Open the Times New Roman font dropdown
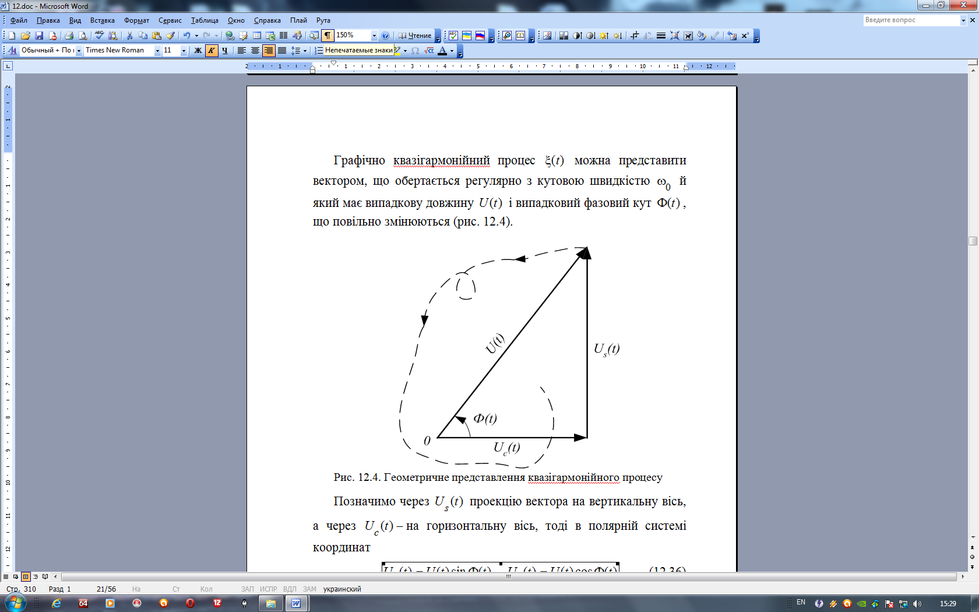Viewport: 979px width, 612px height. (157, 51)
